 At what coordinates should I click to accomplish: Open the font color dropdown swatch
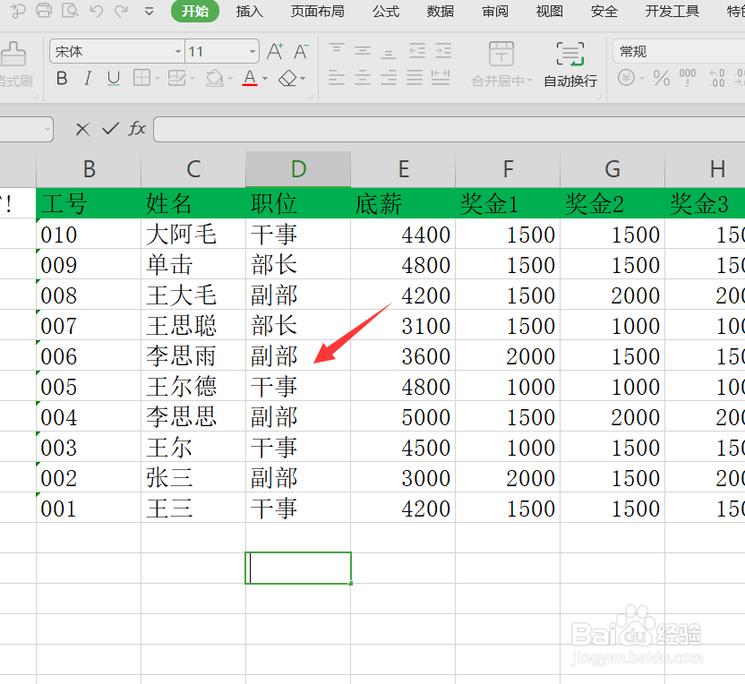click(x=264, y=80)
